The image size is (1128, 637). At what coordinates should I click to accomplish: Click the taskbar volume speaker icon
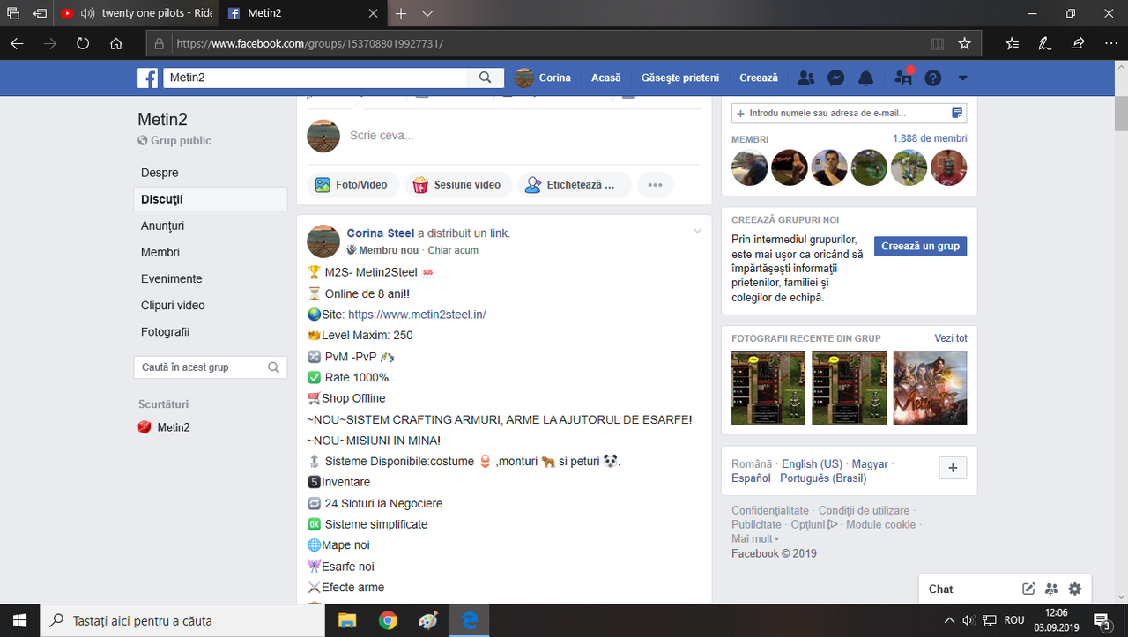968,620
